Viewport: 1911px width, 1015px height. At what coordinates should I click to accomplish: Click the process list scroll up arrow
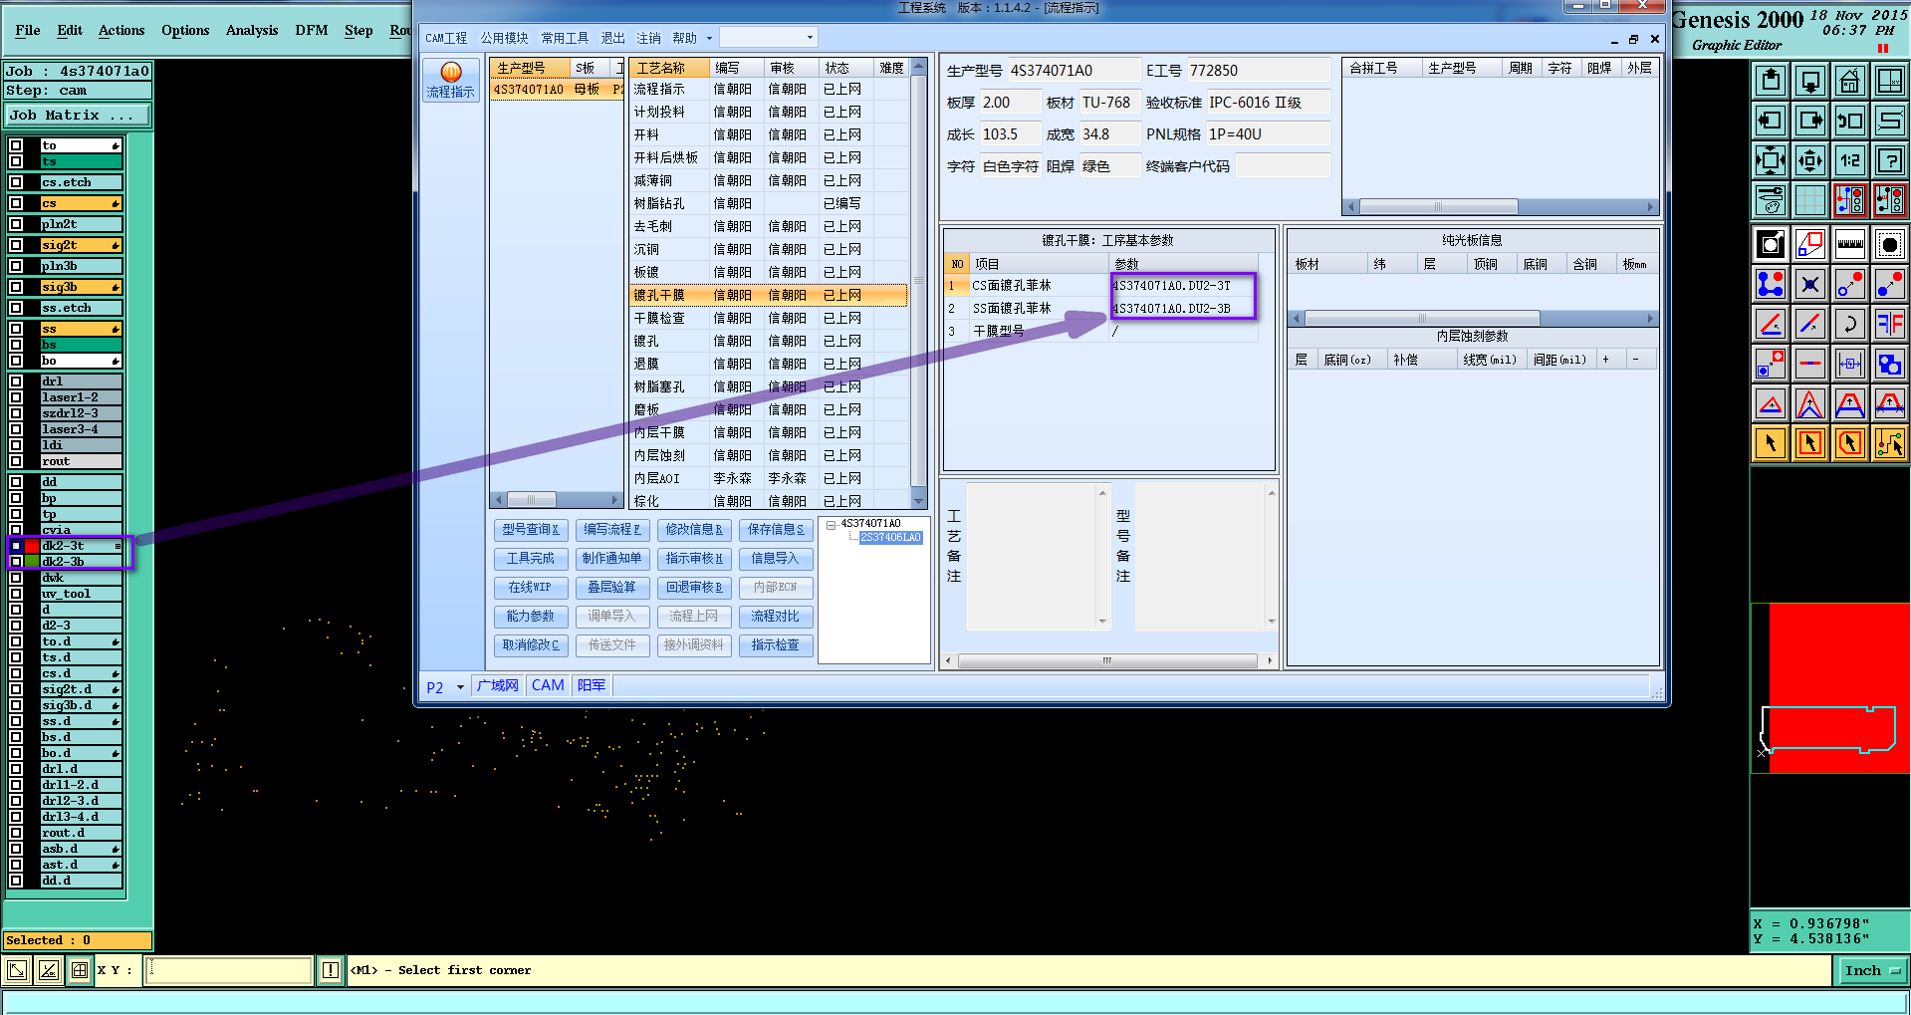tap(918, 67)
